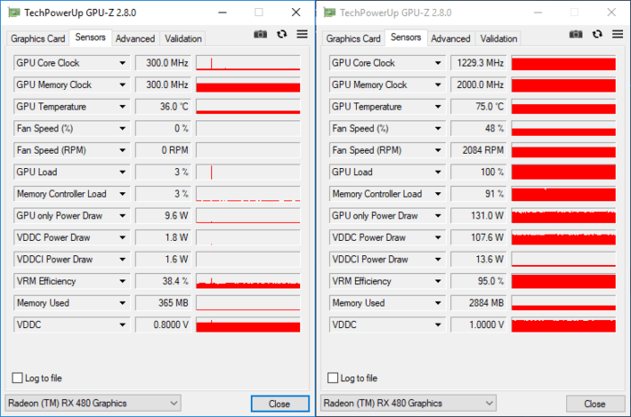Expand the GPU Temperature dropdown in the right window

click(x=438, y=107)
